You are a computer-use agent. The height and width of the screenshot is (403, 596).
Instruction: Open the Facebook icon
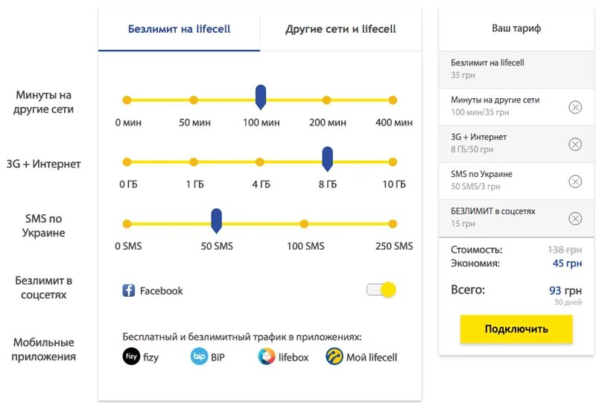[x=128, y=290]
